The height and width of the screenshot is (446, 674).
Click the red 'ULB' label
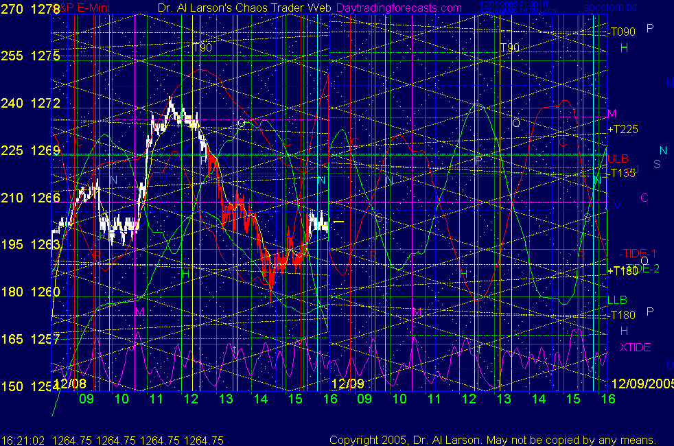coord(618,159)
